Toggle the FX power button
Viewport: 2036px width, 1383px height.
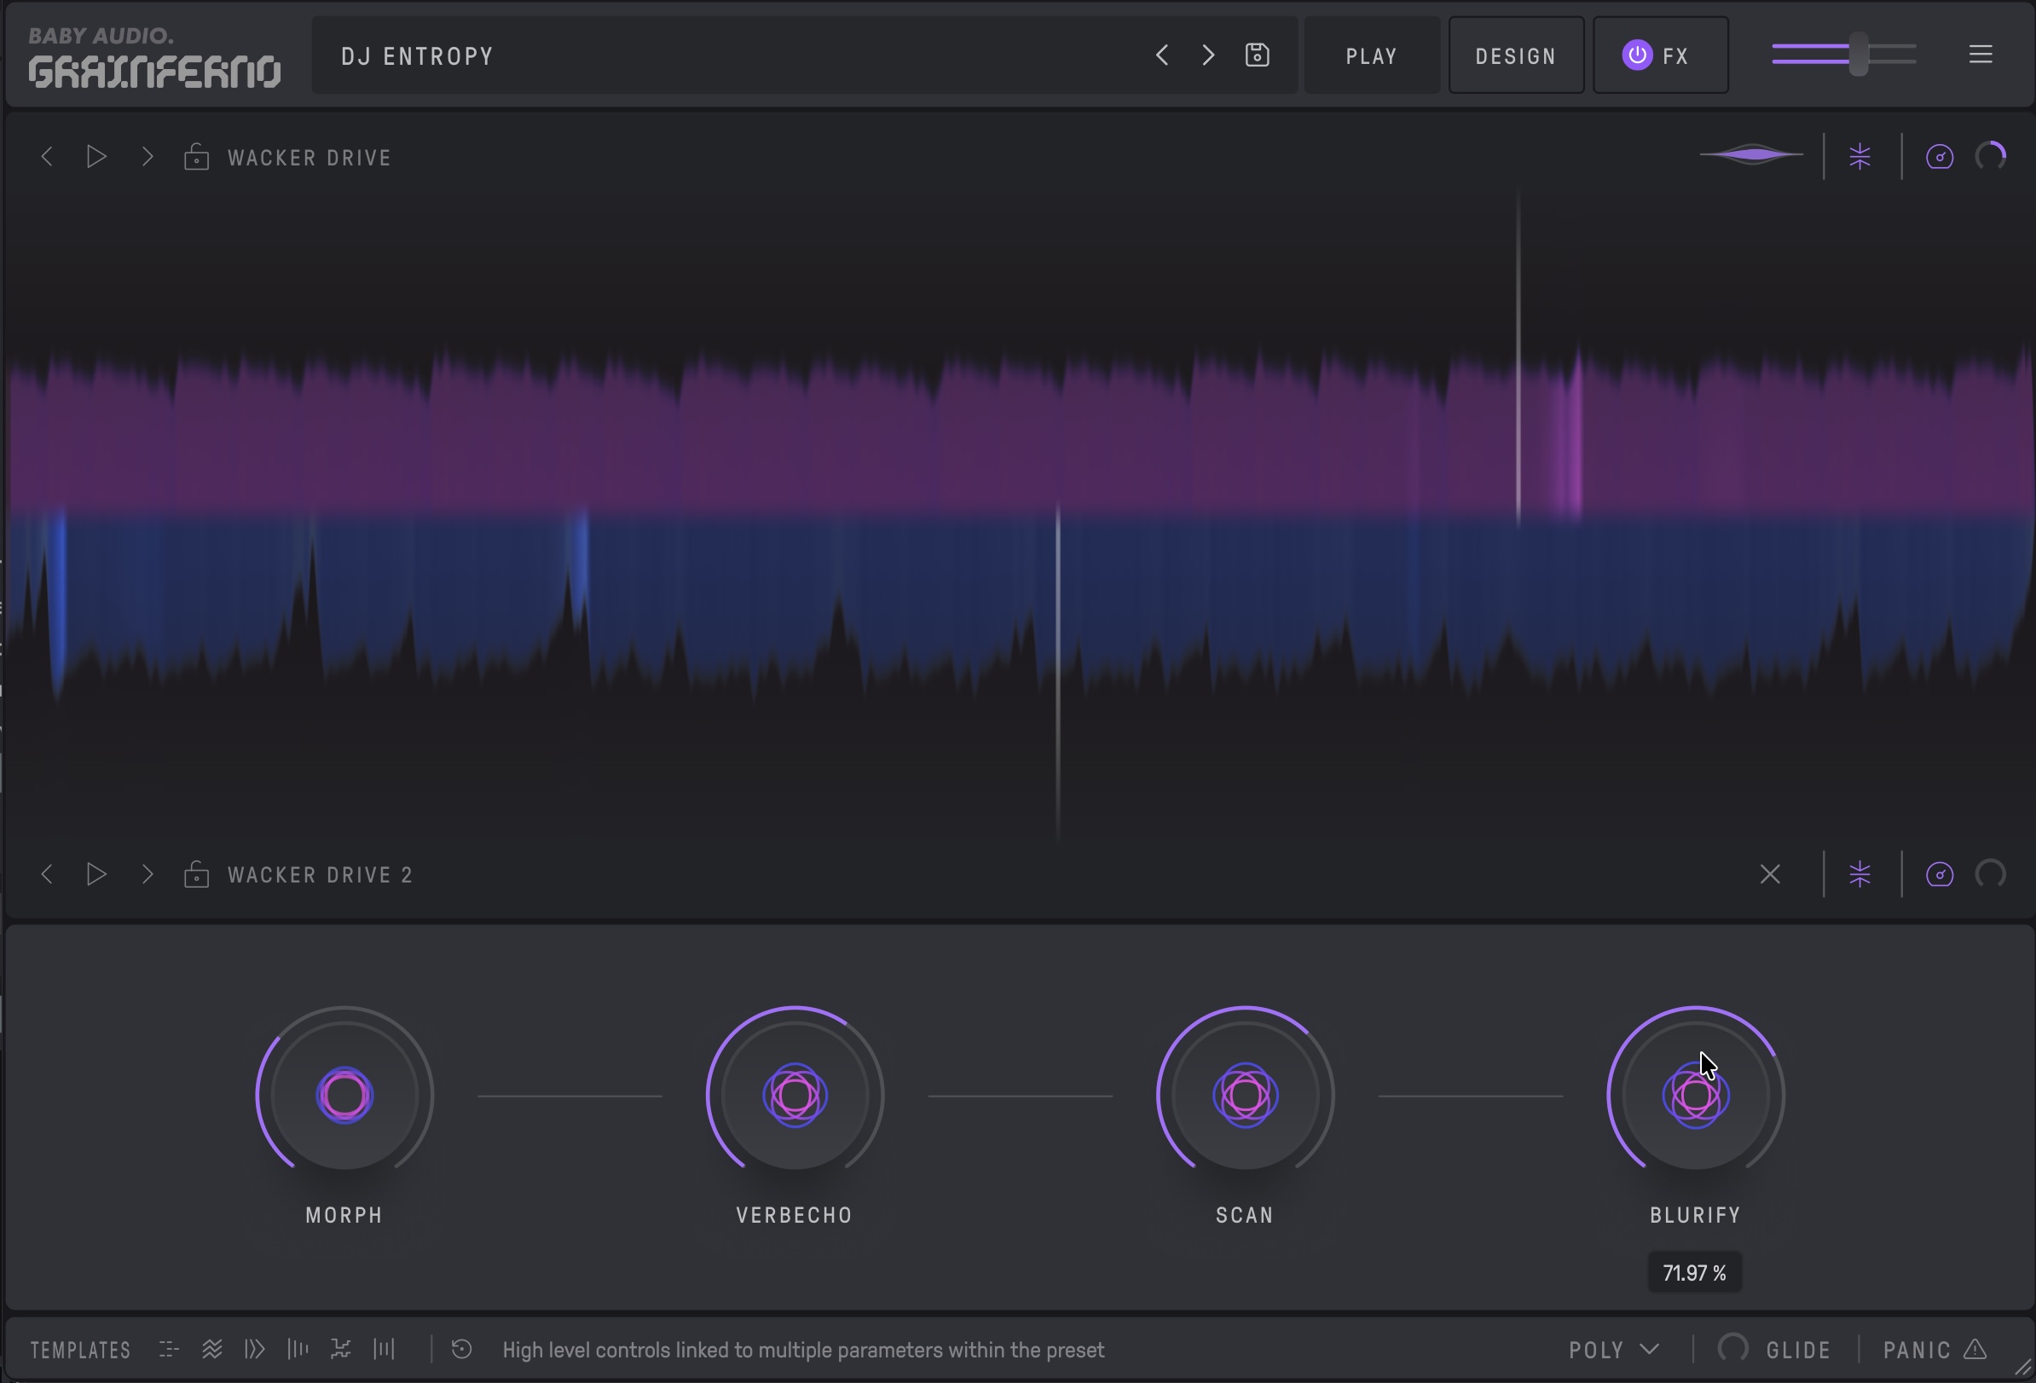[x=1636, y=55]
